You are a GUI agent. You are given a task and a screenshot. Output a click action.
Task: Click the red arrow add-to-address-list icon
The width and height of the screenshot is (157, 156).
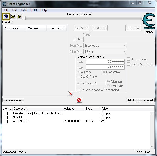(71, 94)
